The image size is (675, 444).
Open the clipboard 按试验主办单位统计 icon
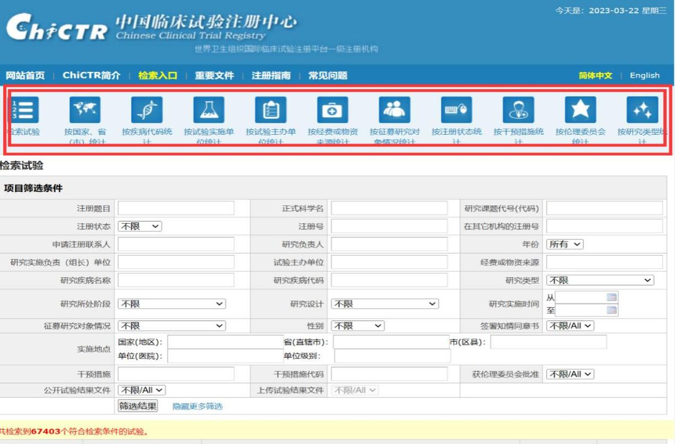[270, 110]
